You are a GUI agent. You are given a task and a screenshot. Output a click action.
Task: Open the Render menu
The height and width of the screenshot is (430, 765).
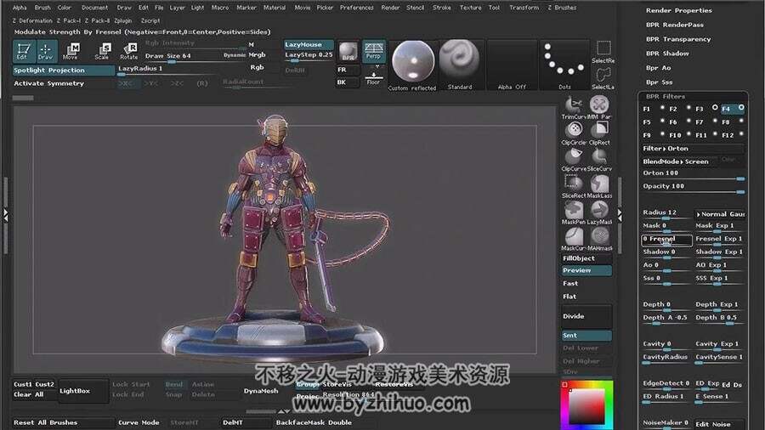[x=390, y=8]
